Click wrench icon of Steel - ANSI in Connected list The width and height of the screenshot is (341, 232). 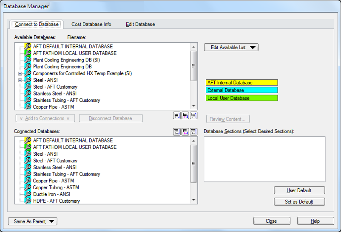pyautogui.click(x=28, y=154)
